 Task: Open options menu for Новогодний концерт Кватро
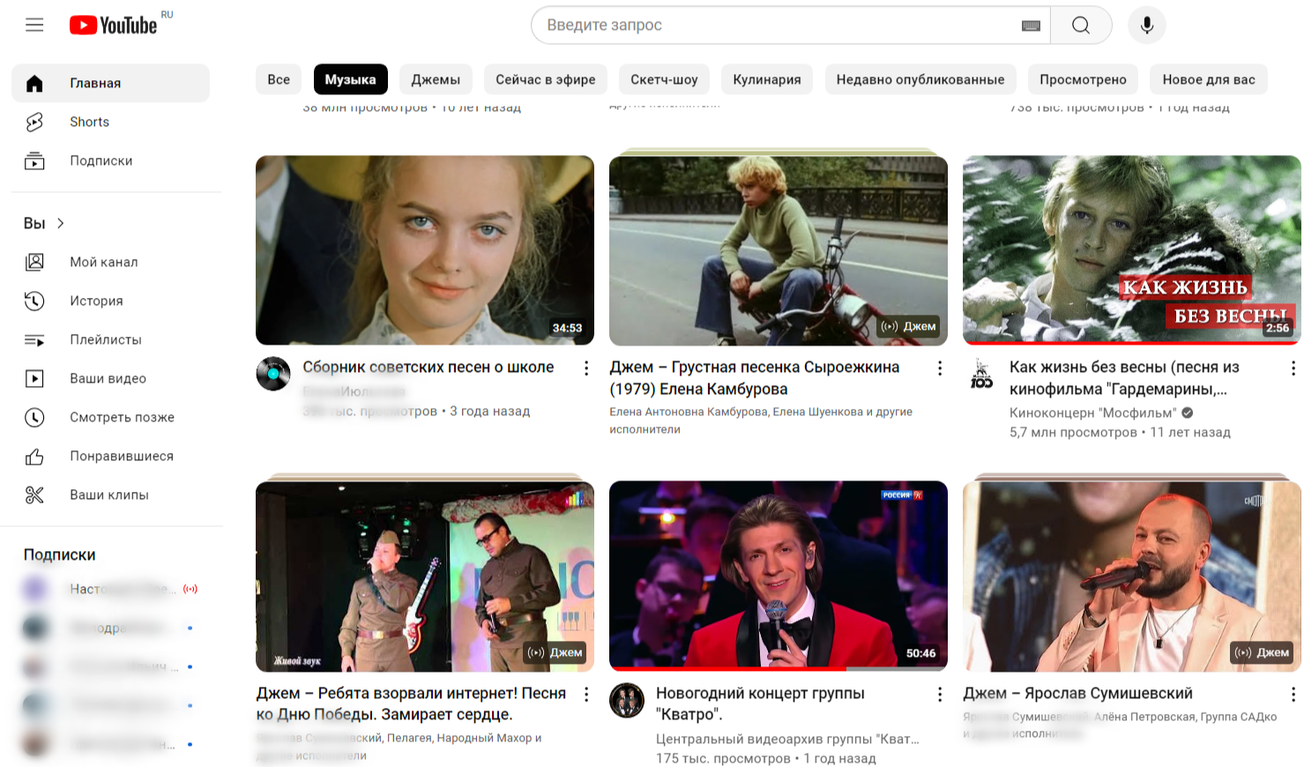pyautogui.click(x=940, y=695)
